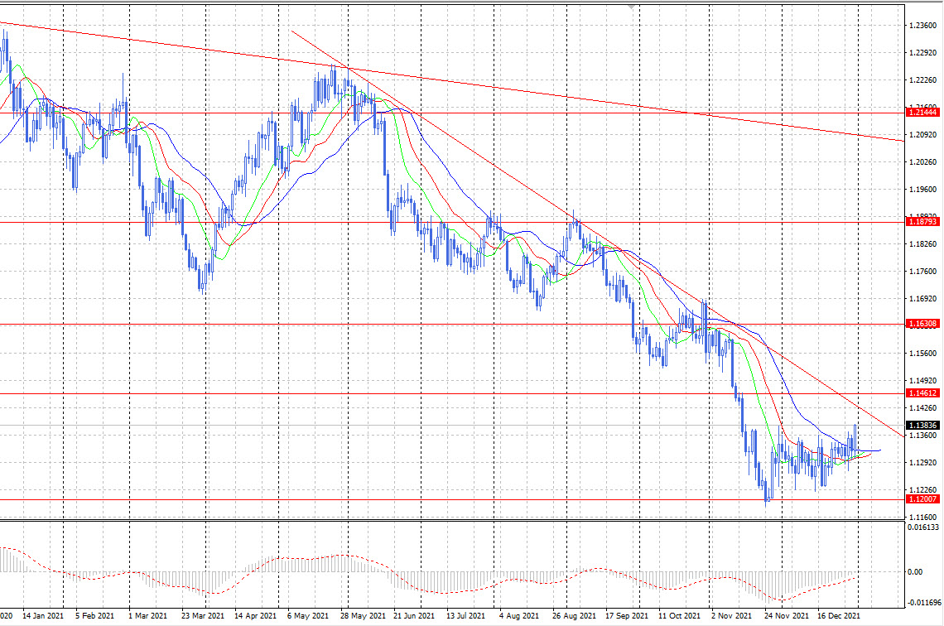
Task: Click the 1.17600 price axis value
Action: coord(922,272)
